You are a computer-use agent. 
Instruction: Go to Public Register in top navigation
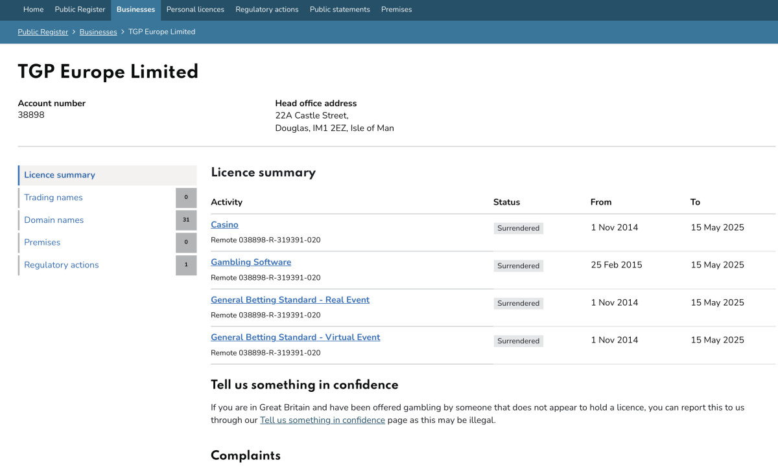pyautogui.click(x=80, y=10)
